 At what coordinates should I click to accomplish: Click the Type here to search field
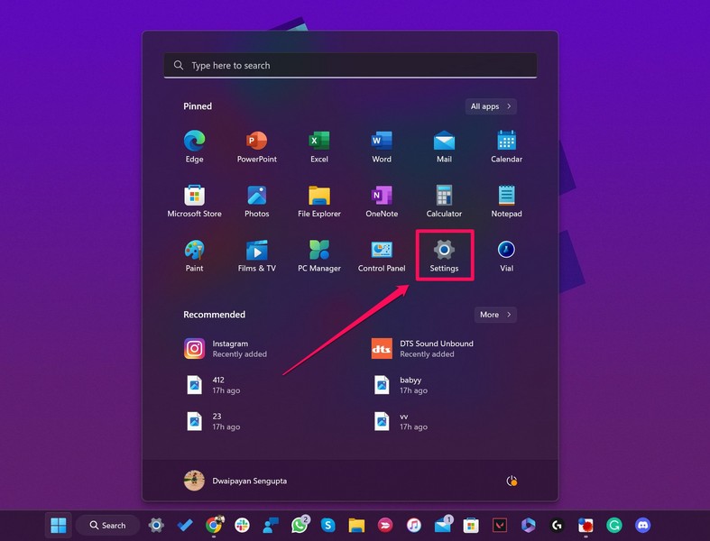tap(350, 66)
